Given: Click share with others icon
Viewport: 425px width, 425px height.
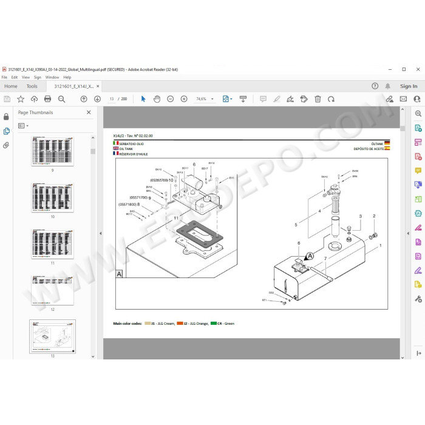Looking at the screenshot, I should pyautogui.click(x=417, y=99).
